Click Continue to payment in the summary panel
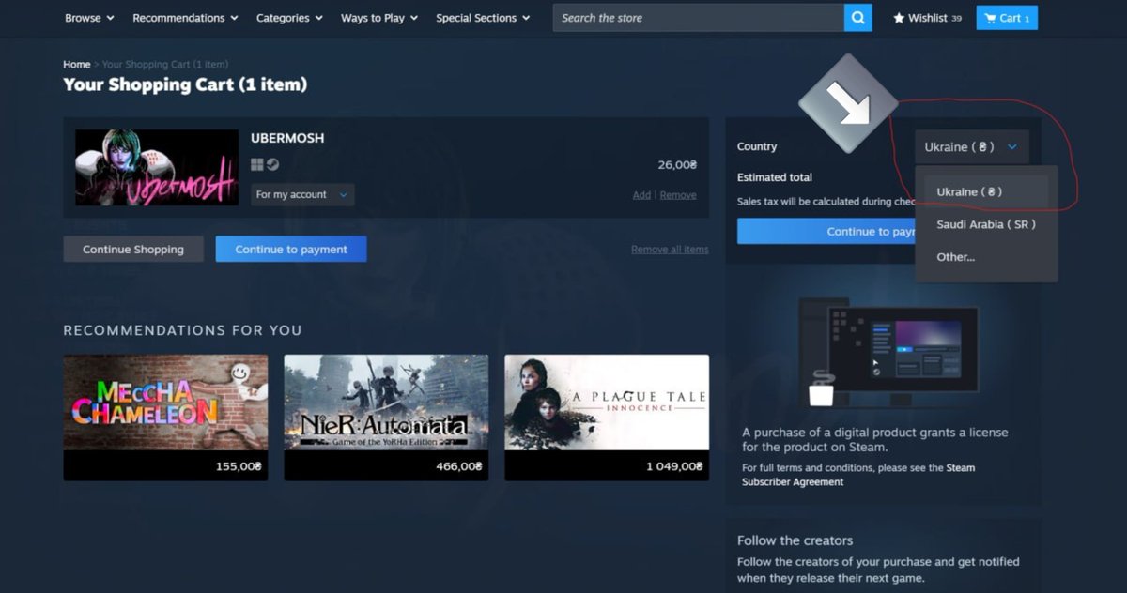The height and width of the screenshot is (593, 1127). click(x=826, y=231)
